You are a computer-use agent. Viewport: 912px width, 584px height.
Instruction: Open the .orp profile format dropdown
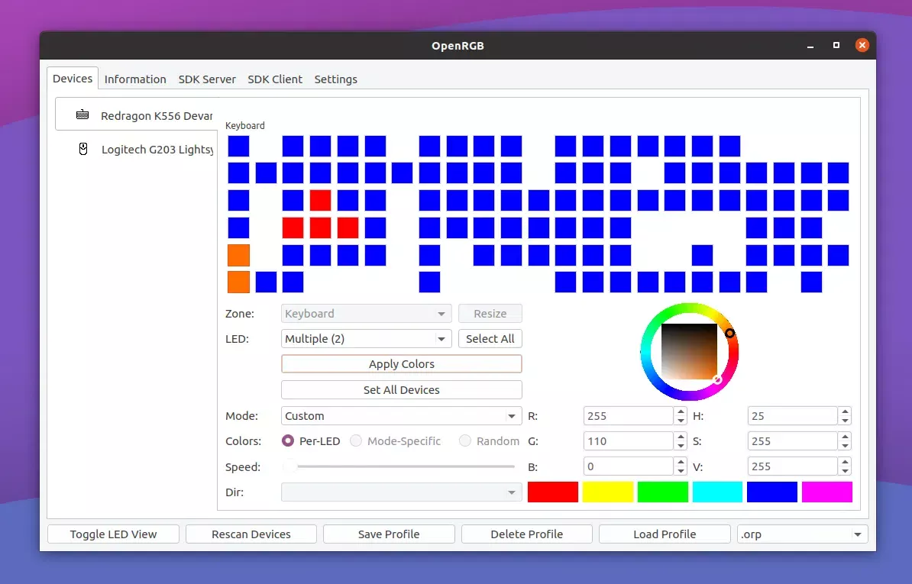(x=801, y=534)
